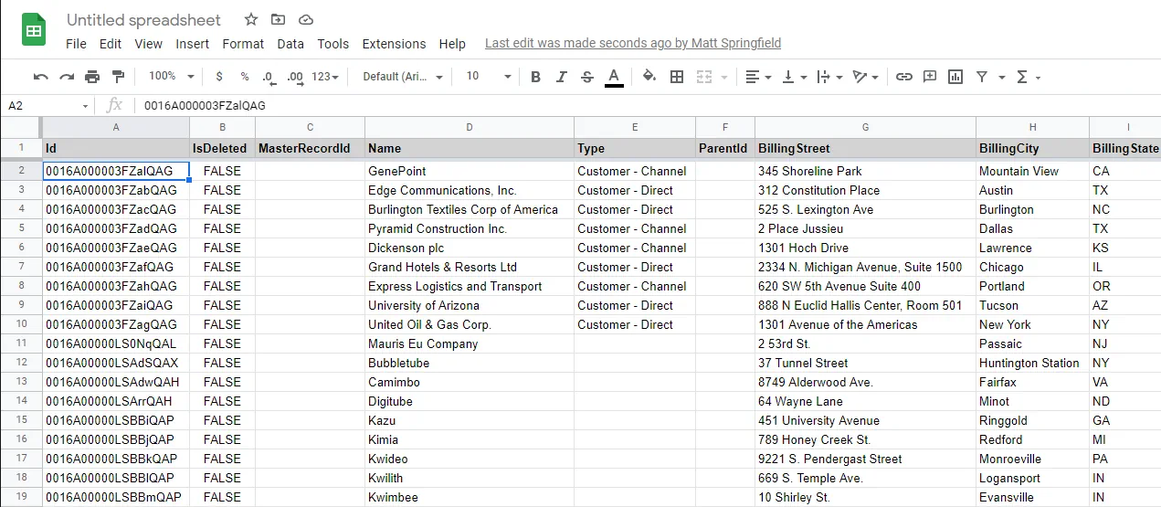Viewport: 1161px width, 507px height.
Task: Toggle bold formatting
Action: pyautogui.click(x=535, y=77)
